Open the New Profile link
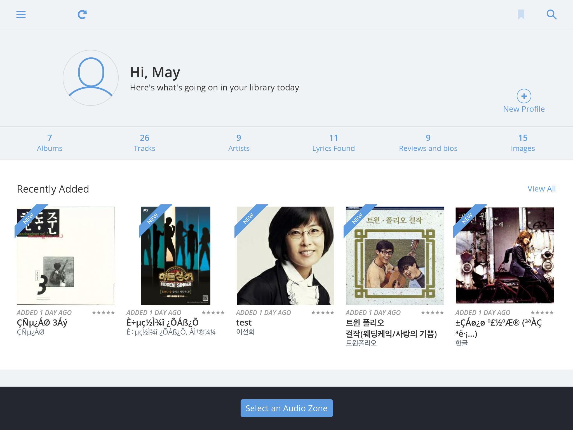Image resolution: width=573 pixels, height=430 pixels. click(524, 109)
